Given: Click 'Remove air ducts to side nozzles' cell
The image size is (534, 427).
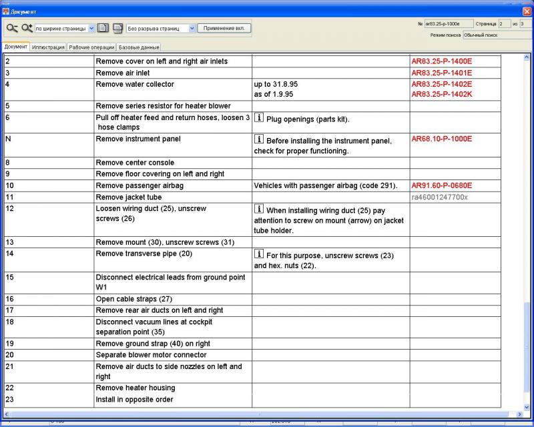Looking at the screenshot, I should [x=173, y=372].
